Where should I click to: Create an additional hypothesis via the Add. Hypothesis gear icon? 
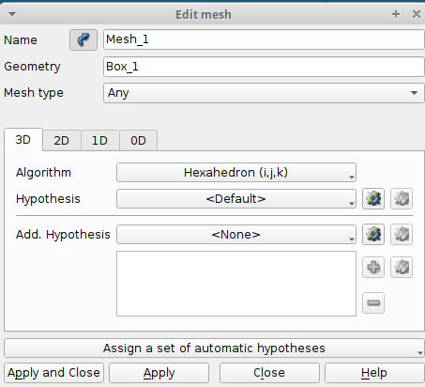[373, 234]
